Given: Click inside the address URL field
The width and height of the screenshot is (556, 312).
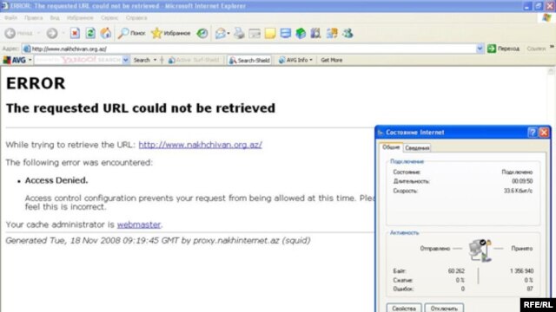Looking at the screenshot, I should click(x=253, y=49).
